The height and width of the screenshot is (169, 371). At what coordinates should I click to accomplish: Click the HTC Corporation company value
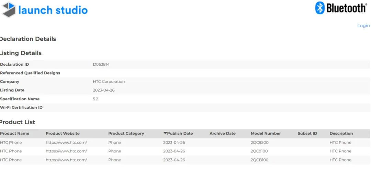point(109,82)
